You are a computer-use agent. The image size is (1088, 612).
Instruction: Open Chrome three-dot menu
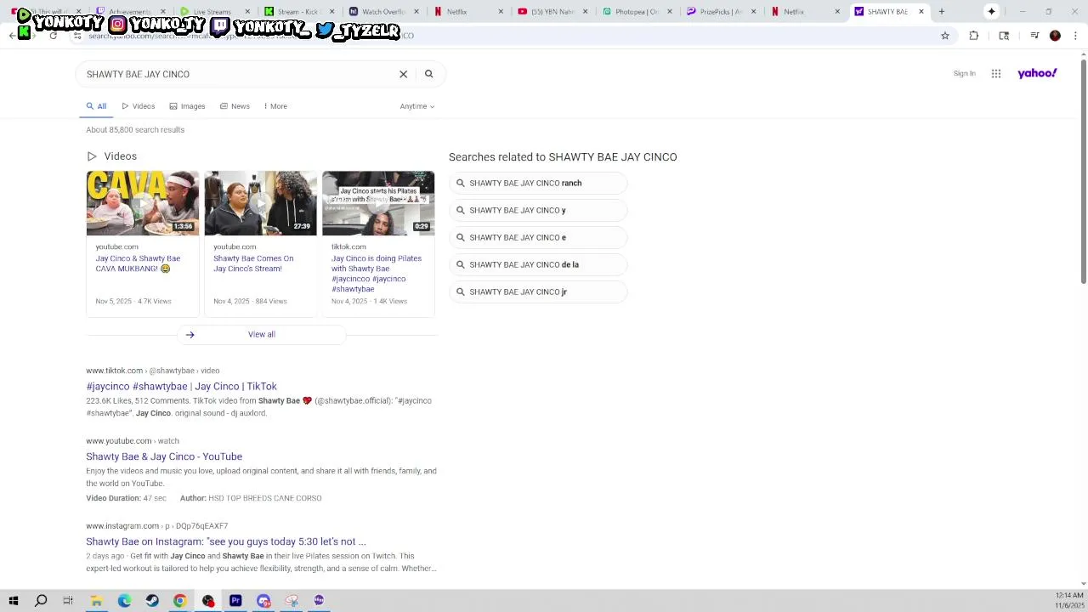(1076, 36)
